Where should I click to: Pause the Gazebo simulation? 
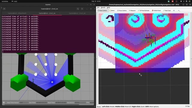pyautogui.click(x=4, y=103)
